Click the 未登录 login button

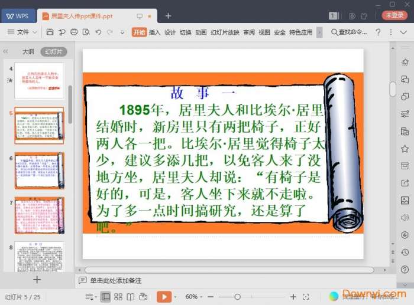tap(394, 15)
